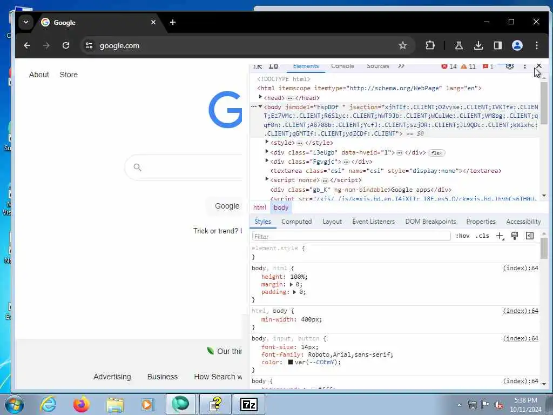
Task: Click the styles Filter input field
Action: tap(351, 236)
